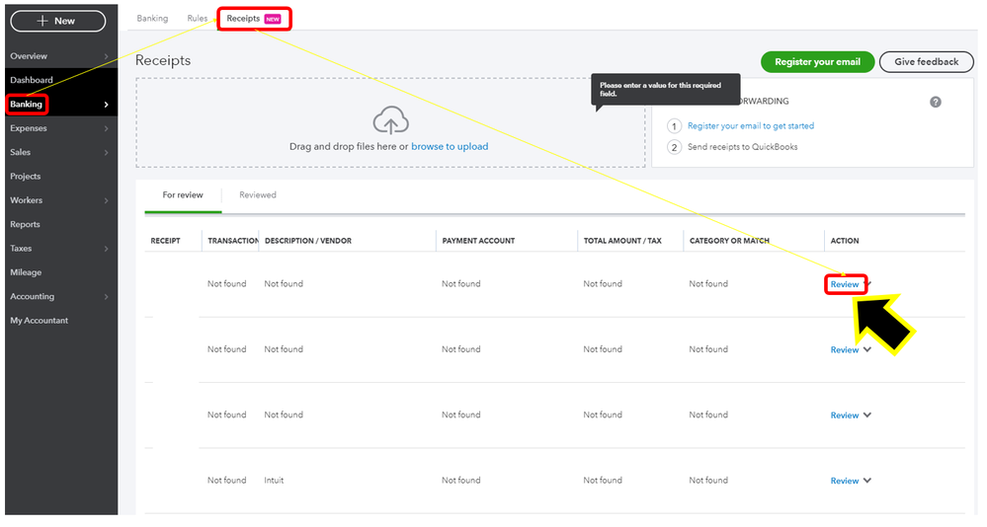Open the Rules tab
987x527 pixels.
(197, 19)
